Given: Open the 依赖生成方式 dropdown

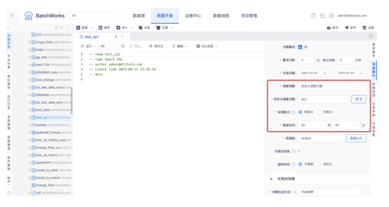Looking at the screenshot, I should tap(331, 192).
